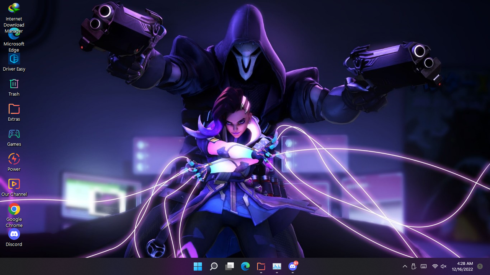The height and width of the screenshot is (275, 490).
Task: Open Internet Download Manager desktop icon
Action: [14, 17]
